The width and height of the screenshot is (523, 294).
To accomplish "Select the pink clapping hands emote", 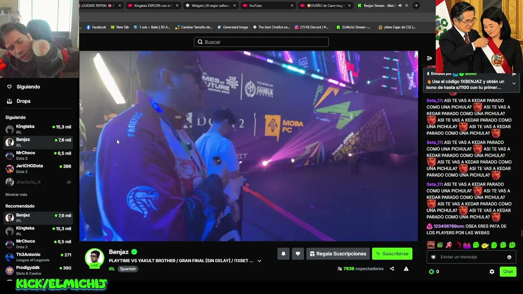I will point(449,245).
